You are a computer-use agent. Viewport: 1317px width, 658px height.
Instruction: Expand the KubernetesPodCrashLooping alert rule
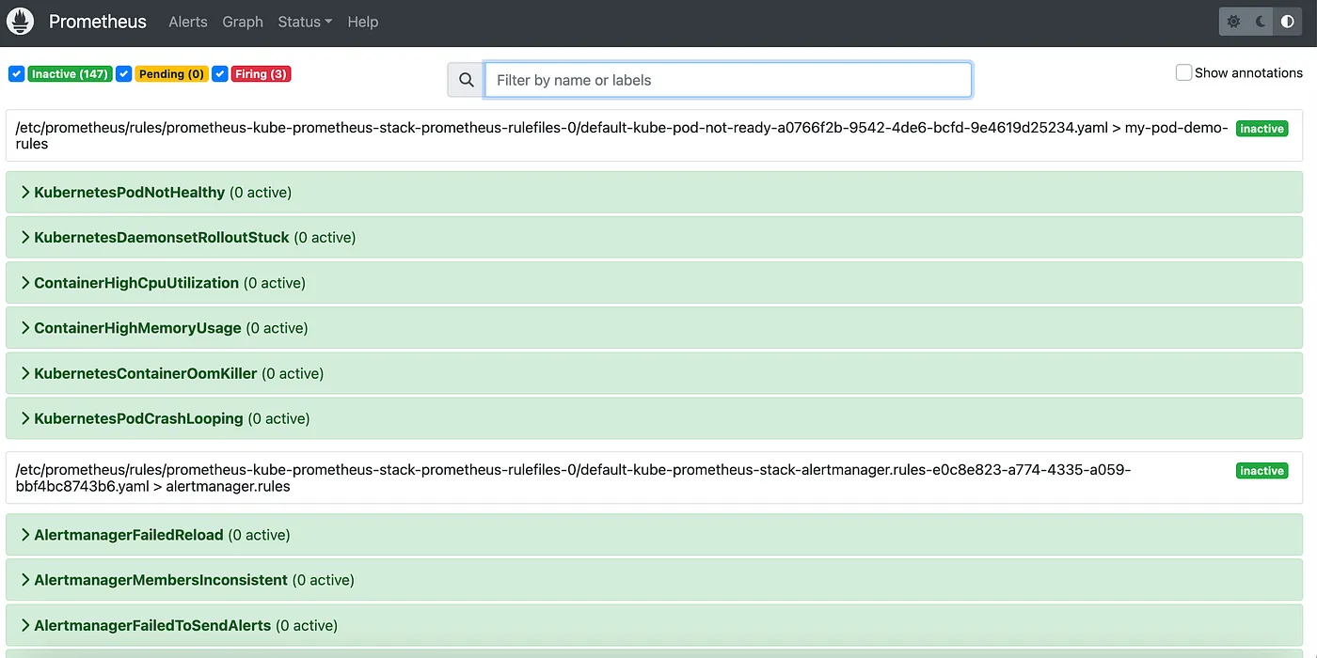pyautogui.click(x=654, y=418)
